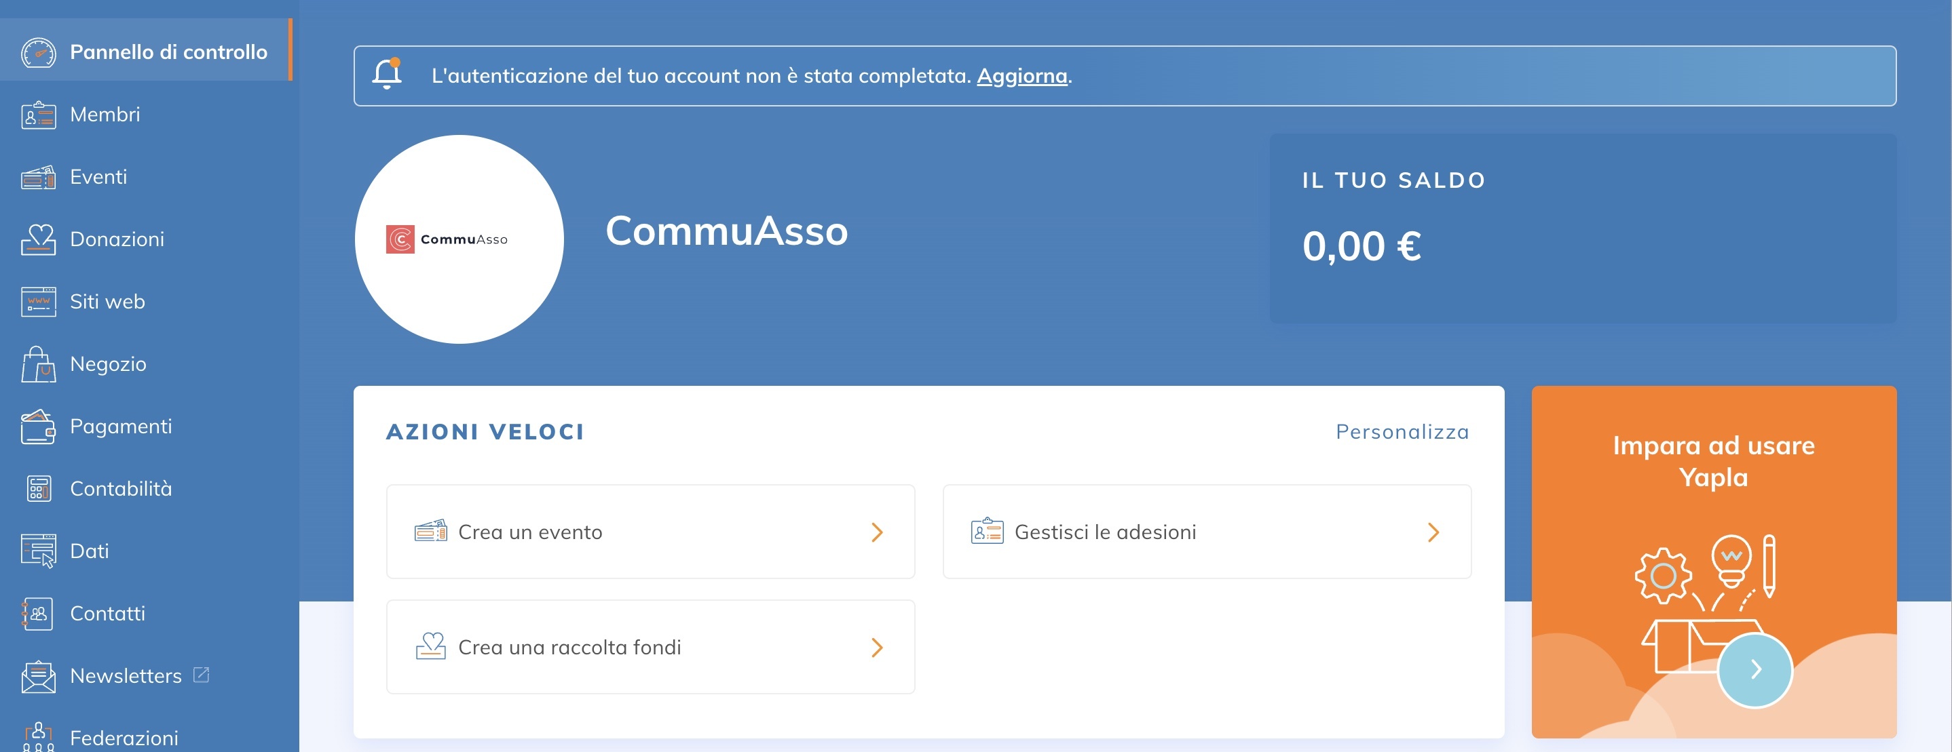Click the notification bell icon
This screenshot has width=1952, height=752.
point(388,75)
